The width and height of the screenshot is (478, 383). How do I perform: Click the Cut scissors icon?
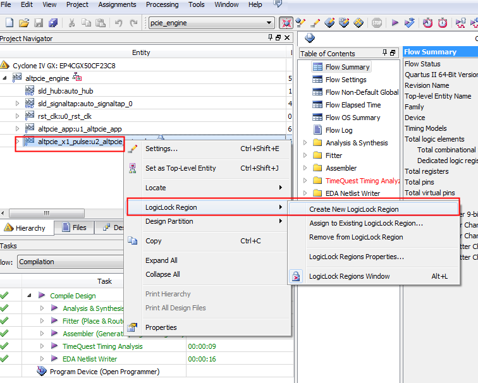[x=71, y=23]
